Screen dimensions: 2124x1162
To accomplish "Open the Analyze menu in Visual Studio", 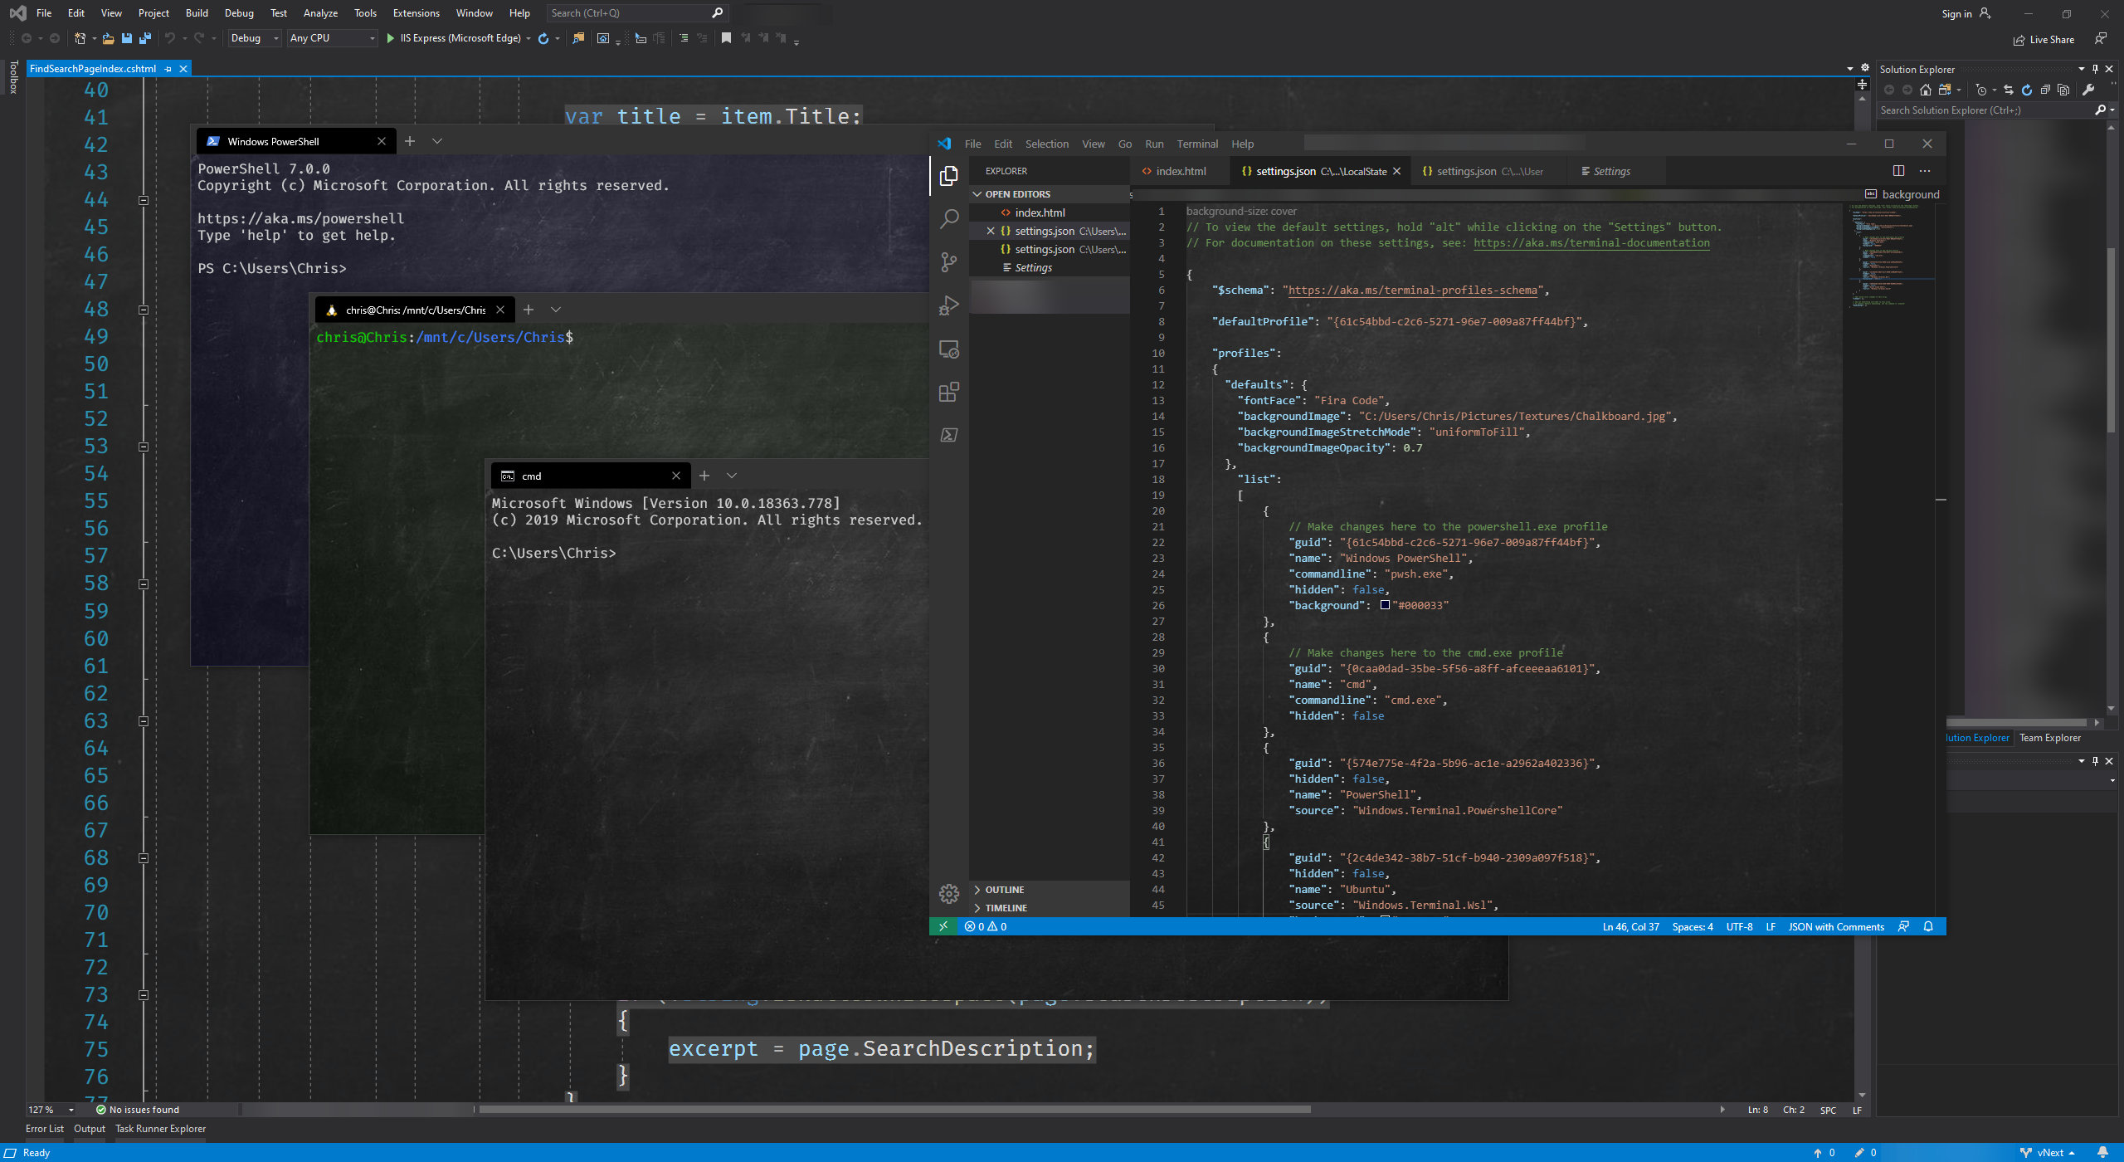I will [x=320, y=13].
